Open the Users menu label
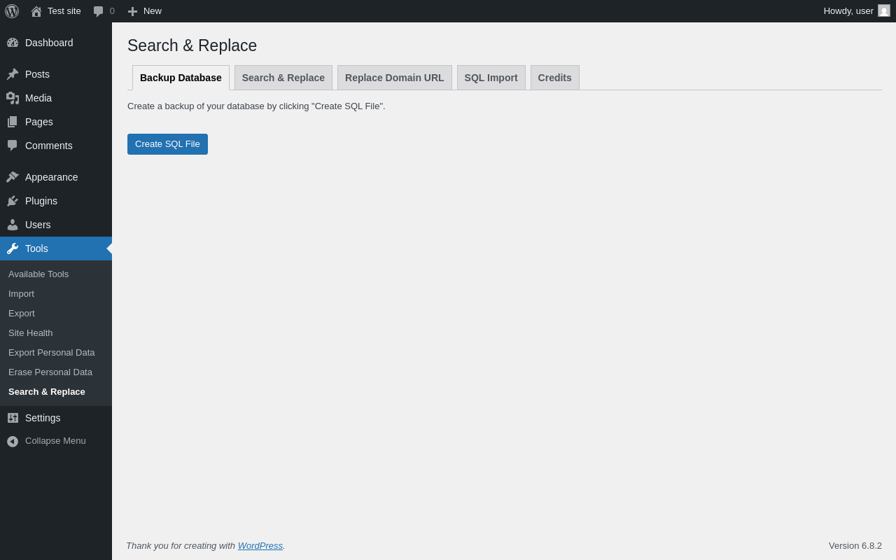Image resolution: width=896 pixels, height=560 pixels. (x=38, y=225)
